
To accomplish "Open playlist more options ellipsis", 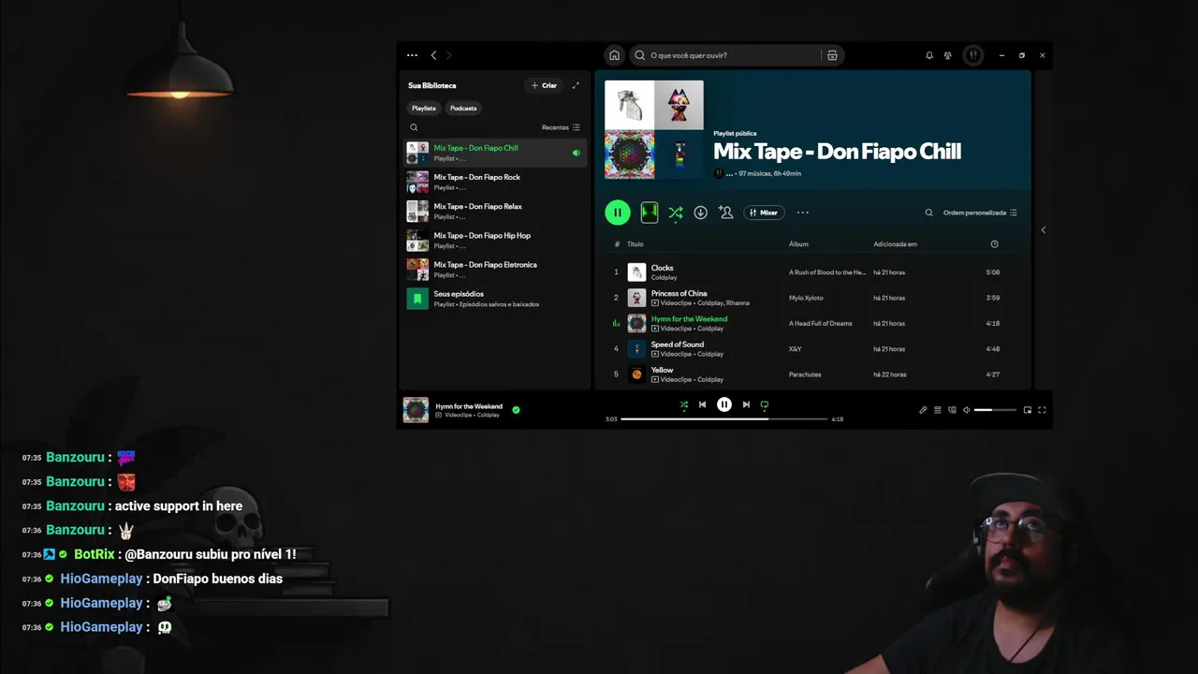I will point(802,212).
